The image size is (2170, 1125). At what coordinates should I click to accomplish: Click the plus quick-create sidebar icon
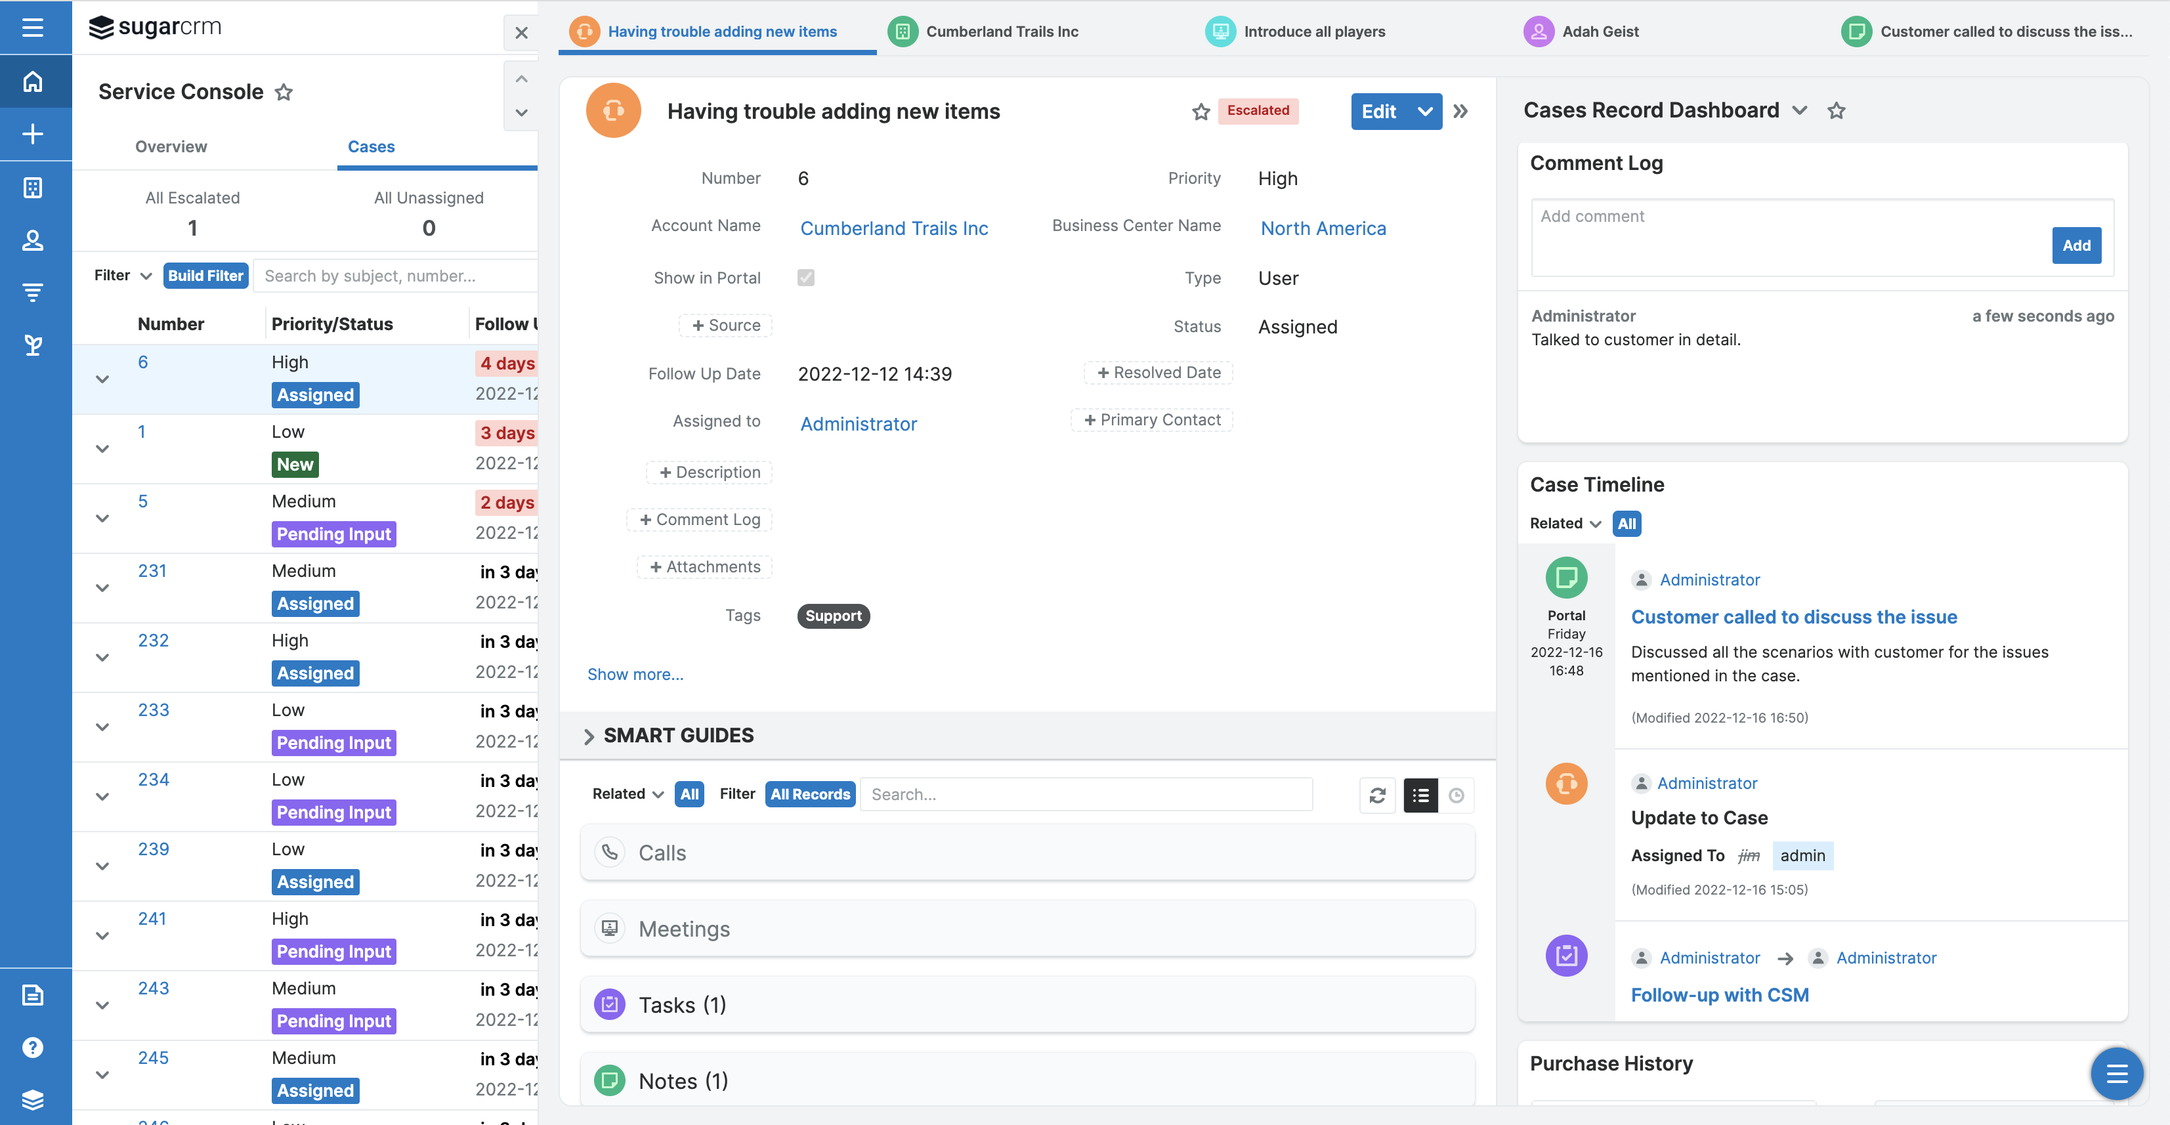[33, 134]
